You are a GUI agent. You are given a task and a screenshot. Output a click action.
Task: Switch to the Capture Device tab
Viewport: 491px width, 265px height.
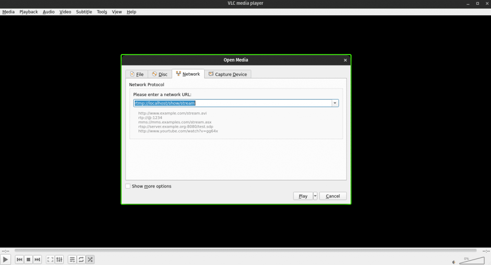click(x=228, y=74)
